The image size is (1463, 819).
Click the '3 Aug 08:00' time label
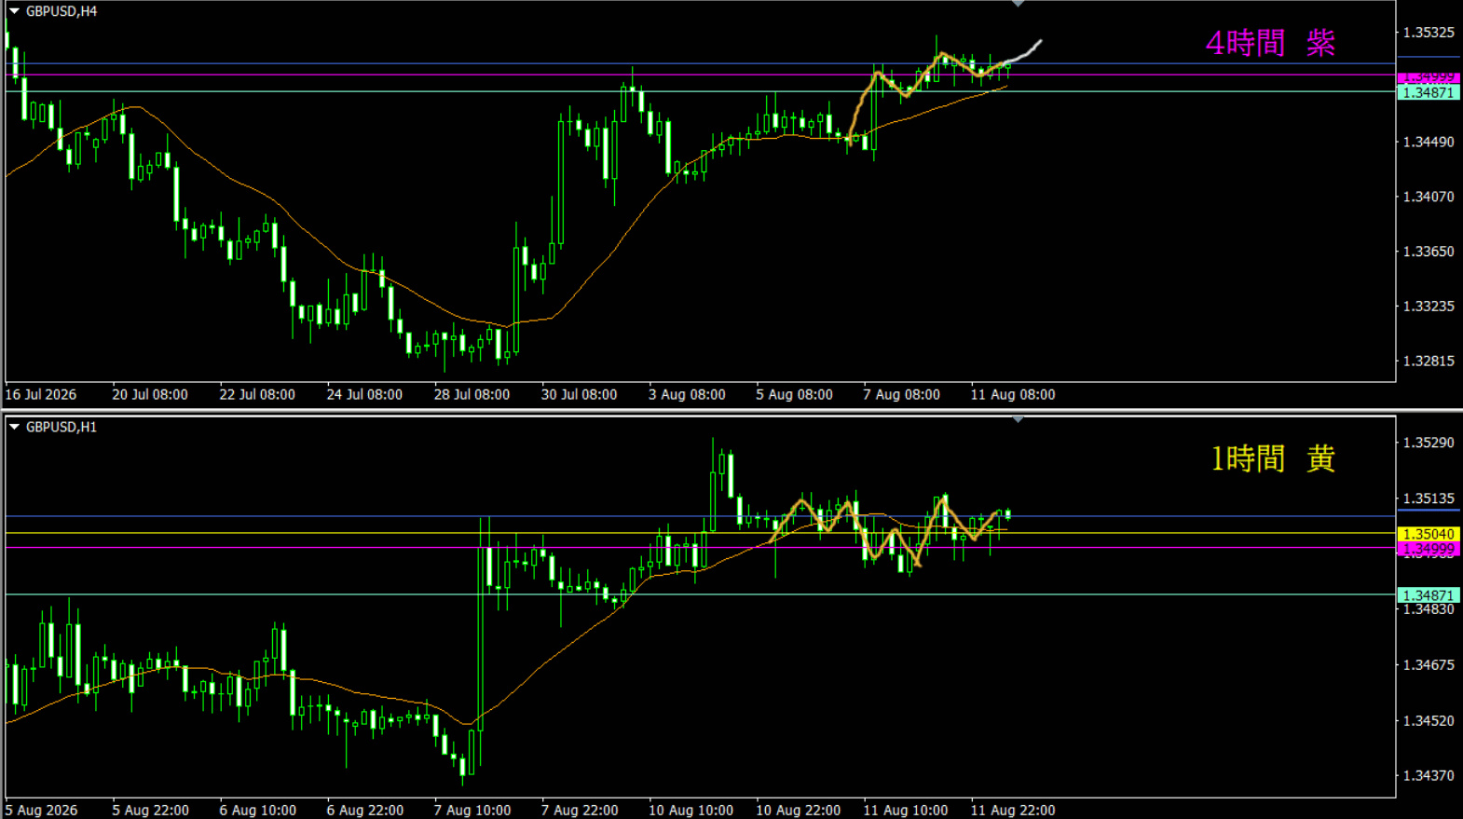pyautogui.click(x=687, y=394)
